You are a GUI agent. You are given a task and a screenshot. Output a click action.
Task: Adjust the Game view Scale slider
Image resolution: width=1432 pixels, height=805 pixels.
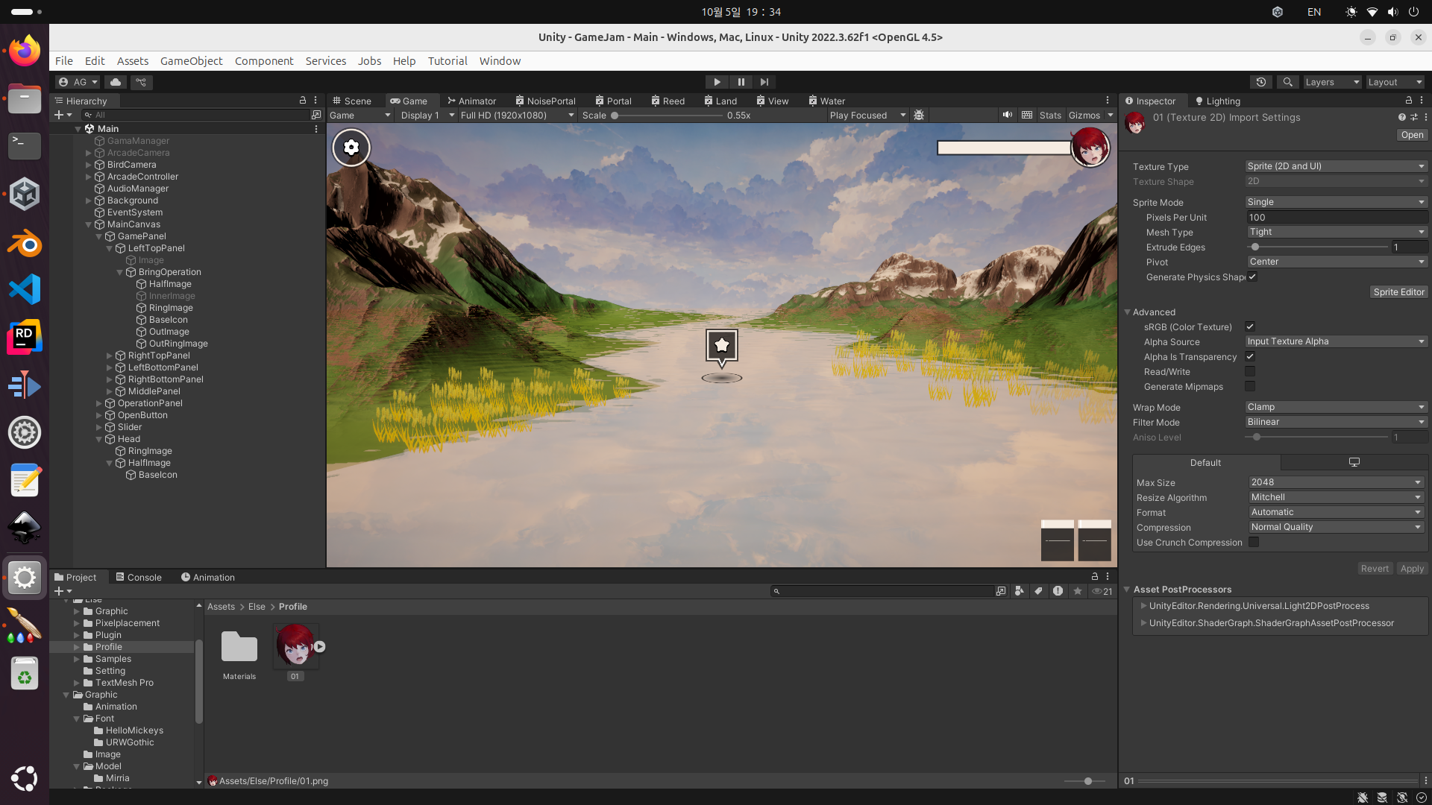point(615,116)
